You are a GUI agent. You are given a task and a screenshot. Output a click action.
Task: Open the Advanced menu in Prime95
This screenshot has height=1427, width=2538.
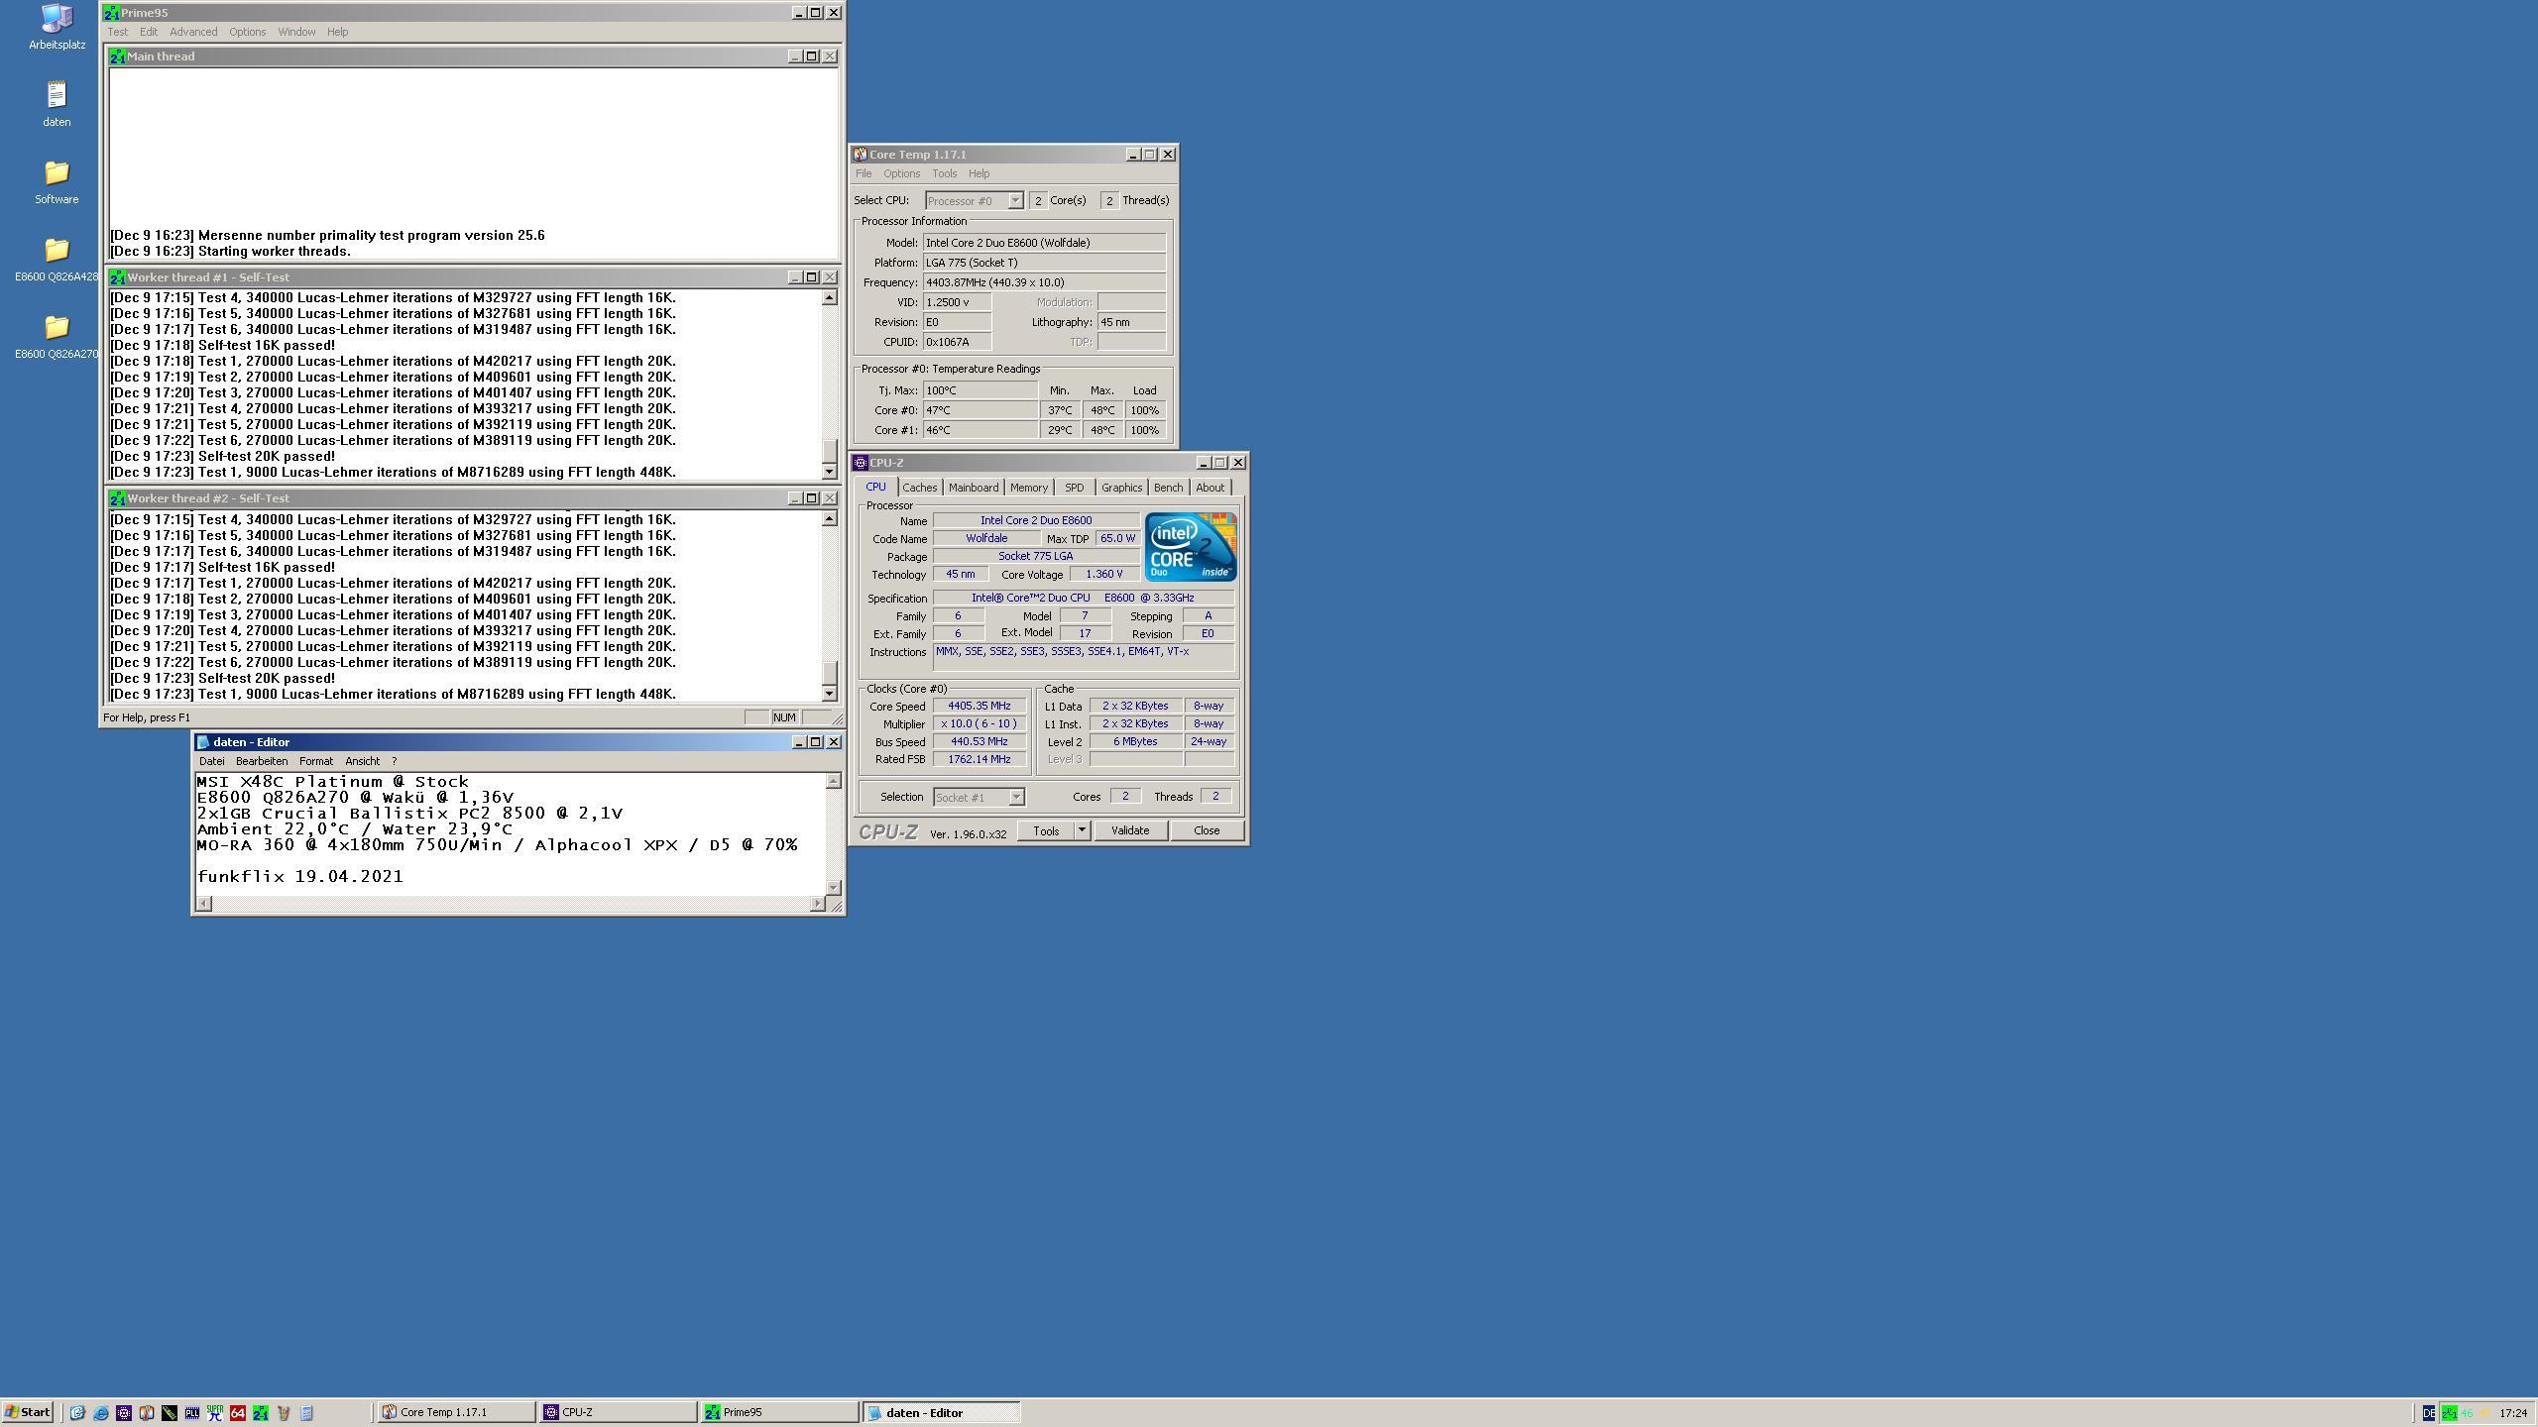[193, 32]
